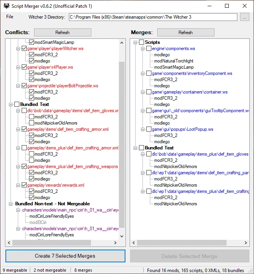Image resolution: width=254 pixels, height=274 pixels.
Task: Select dlc\ep1 def_item_crafting_par merge entry
Action: pyautogui.click(x=200, y=173)
